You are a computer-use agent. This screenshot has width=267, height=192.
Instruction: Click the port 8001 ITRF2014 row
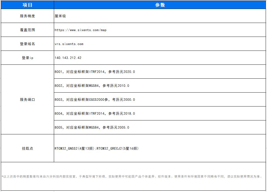(x=95, y=72)
